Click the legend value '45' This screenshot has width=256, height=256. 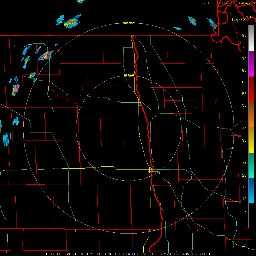pos(244,117)
